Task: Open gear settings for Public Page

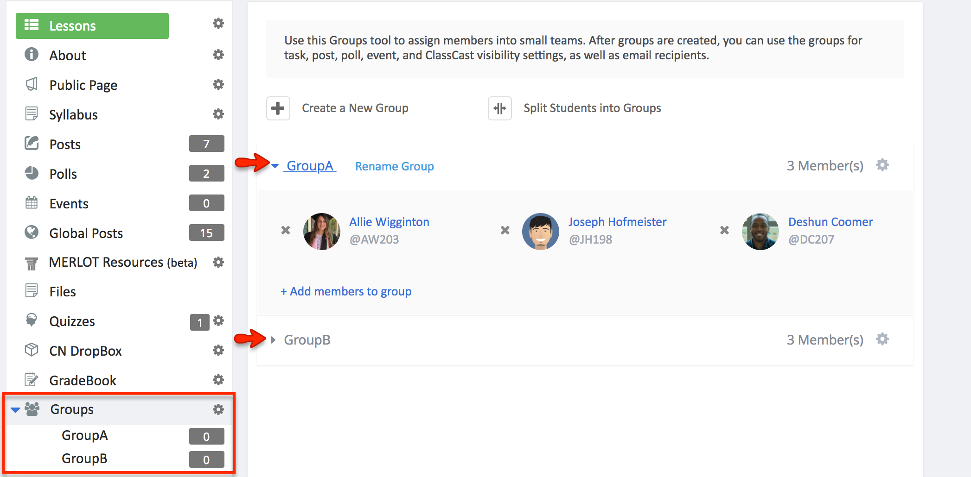Action: tap(218, 84)
